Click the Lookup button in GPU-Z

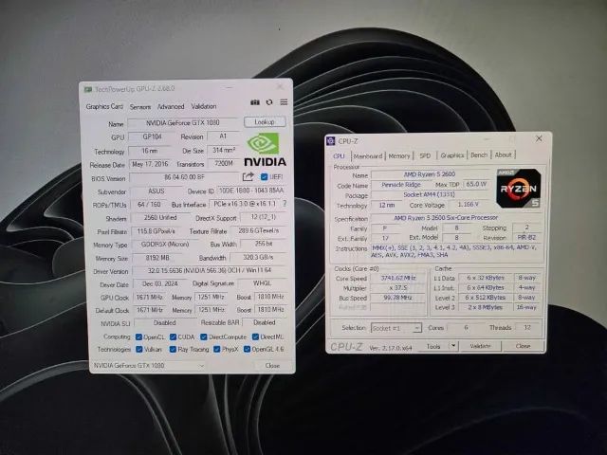pyautogui.click(x=265, y=122)
